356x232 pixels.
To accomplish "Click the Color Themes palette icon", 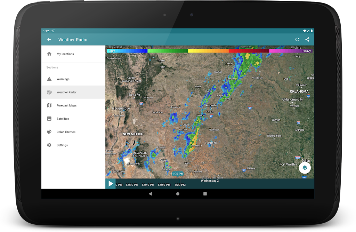I will coord(49,132).
